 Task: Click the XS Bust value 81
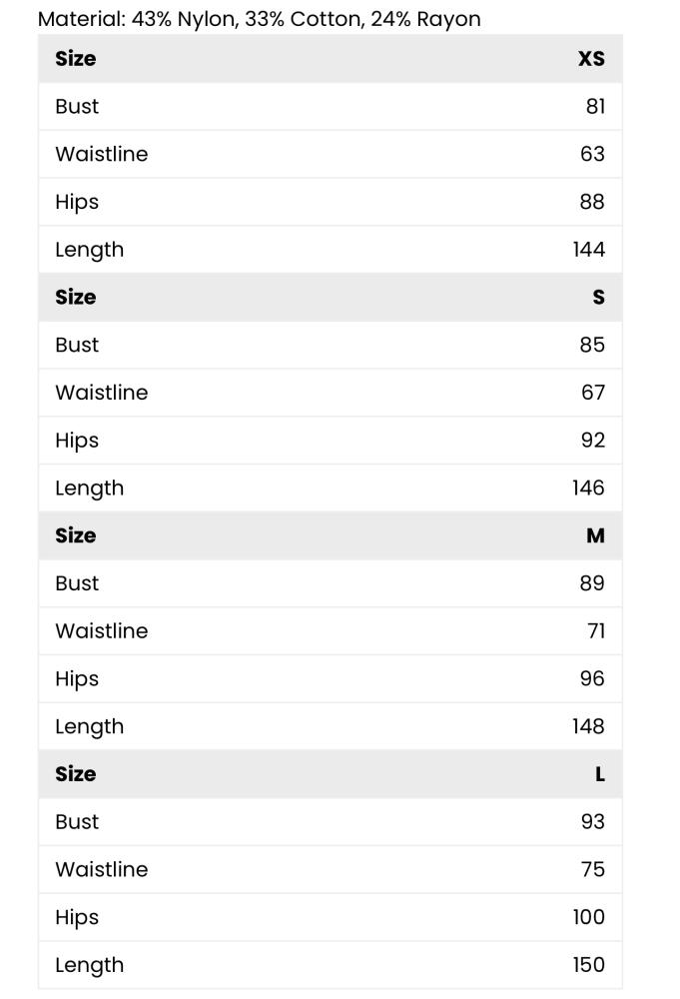tap(595, 107)
